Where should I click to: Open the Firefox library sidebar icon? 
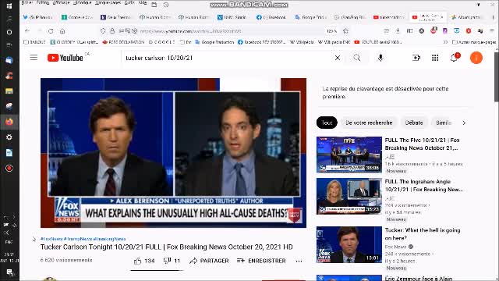409,30
